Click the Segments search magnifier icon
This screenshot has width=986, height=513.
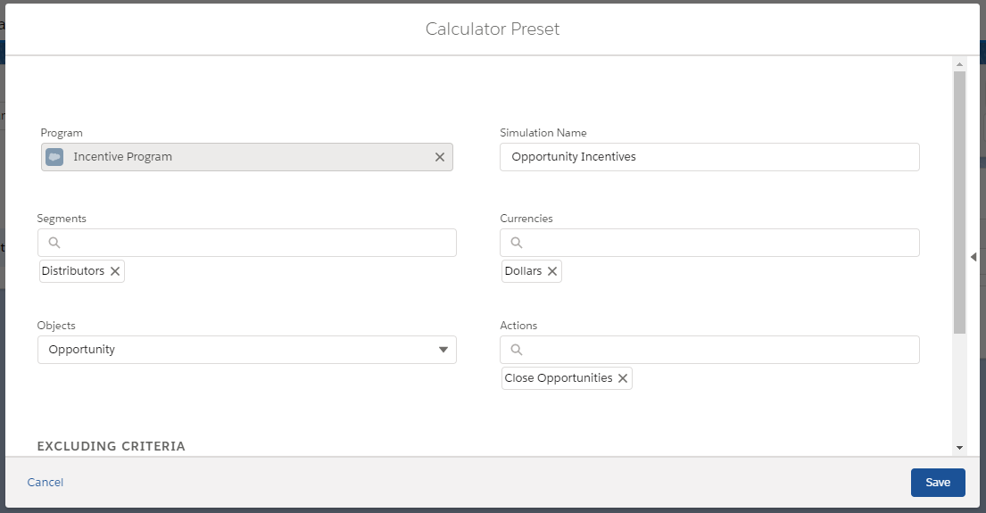click(x=54, y=243)
